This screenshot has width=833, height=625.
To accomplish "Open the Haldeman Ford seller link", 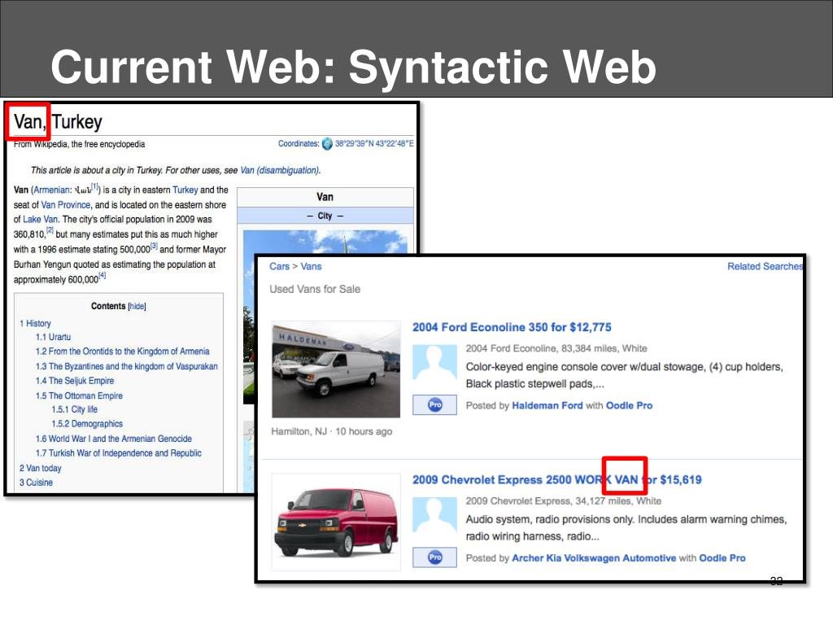I will [x=547, y=405].
